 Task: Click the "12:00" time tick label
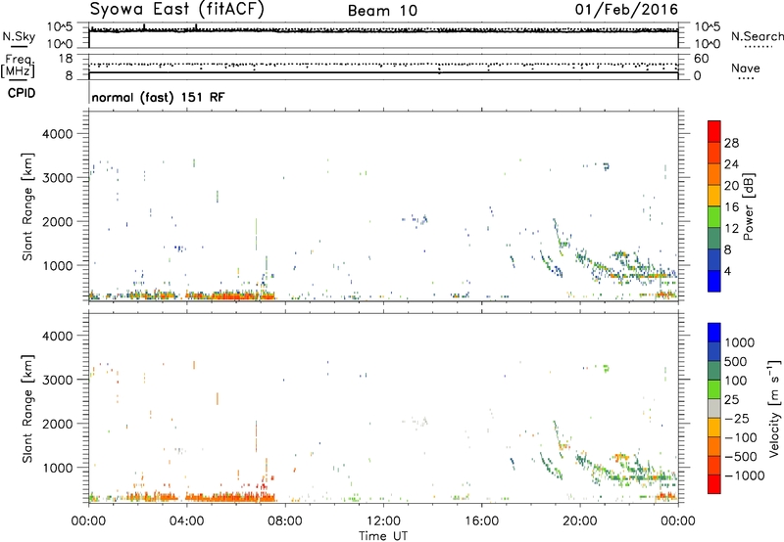click(x=383, y=521)
